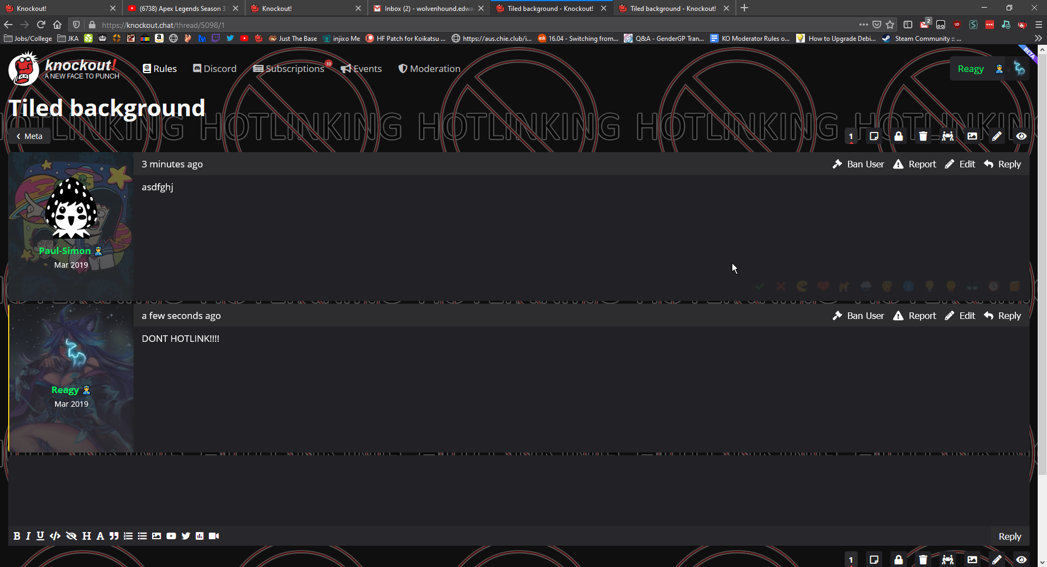Click the sticky note icon in top thread tools
1047x567 pixels.
coord(874,136)
